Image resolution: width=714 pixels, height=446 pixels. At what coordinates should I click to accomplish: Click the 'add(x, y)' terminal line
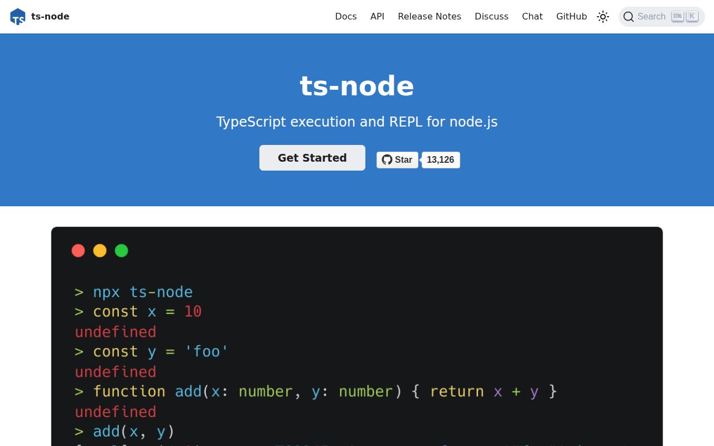pos(125,432)
